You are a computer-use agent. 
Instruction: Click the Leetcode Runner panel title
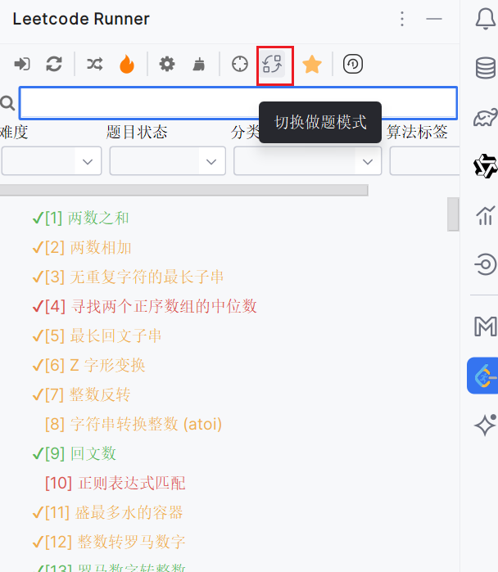81,19
